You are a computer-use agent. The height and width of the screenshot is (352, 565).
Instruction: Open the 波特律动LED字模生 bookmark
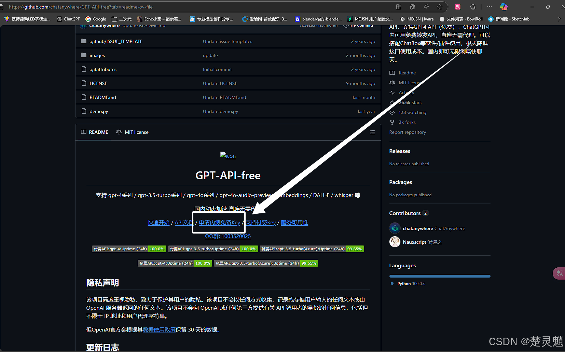(27, 19)
